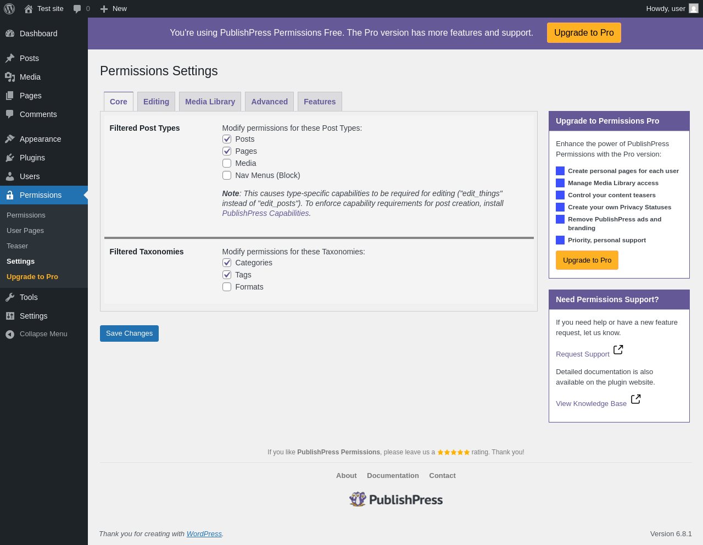
Task: Click the Test site home icon
Action: tap(29, 9)
